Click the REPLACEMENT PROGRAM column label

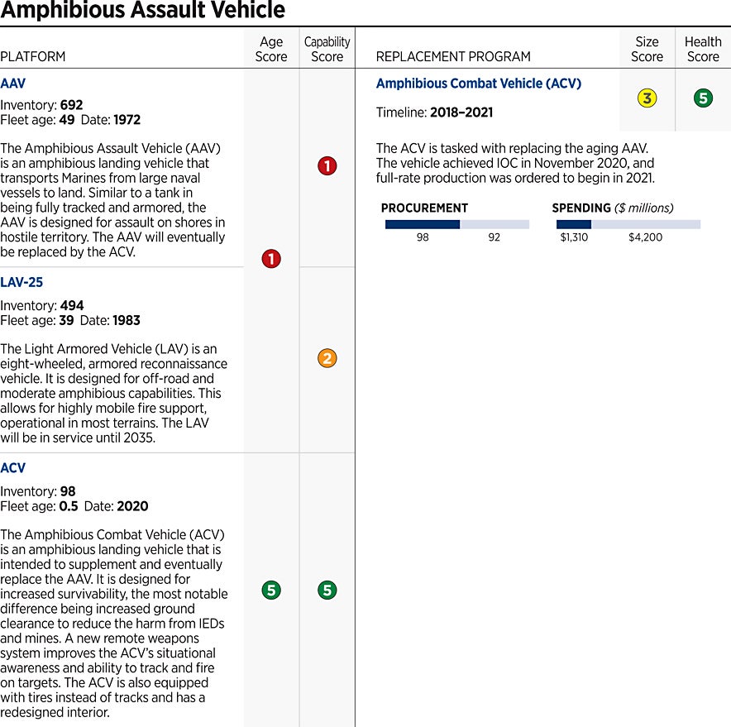pos(453,56)
